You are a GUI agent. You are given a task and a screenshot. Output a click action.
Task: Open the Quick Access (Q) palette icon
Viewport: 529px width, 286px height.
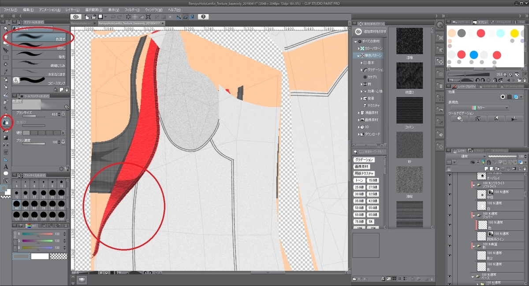point(440,25)
